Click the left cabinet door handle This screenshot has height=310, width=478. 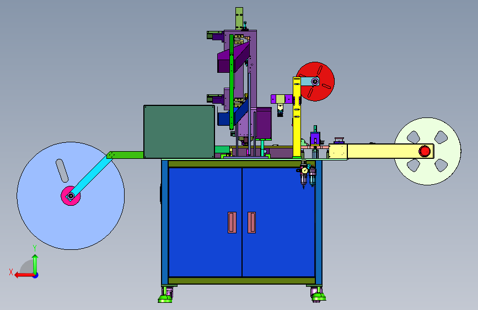[232, 222]
